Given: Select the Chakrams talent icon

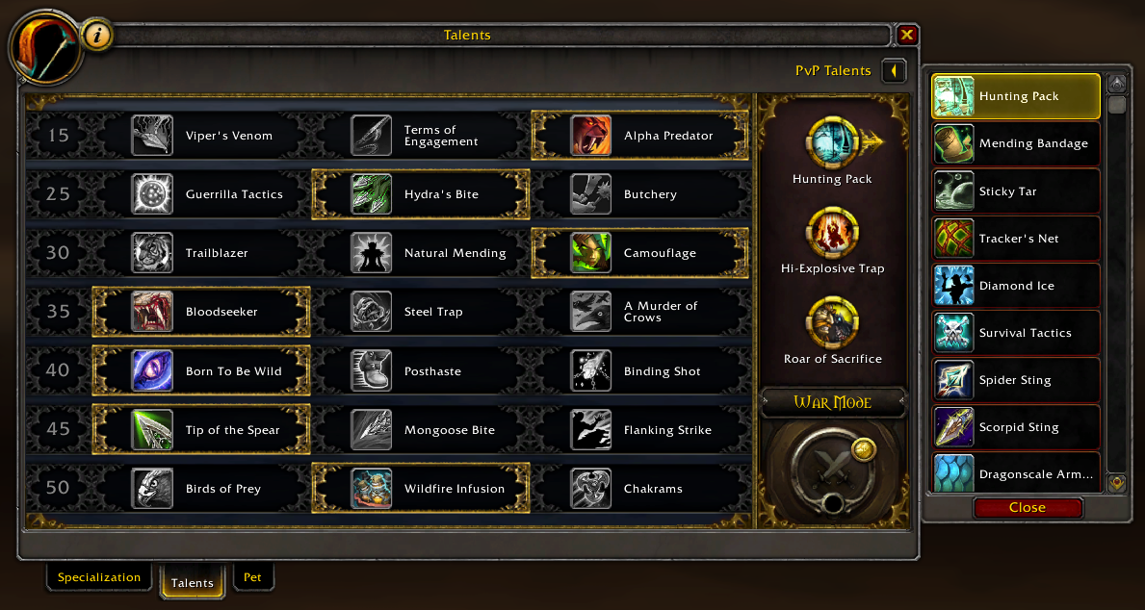Looking at the screenshot, I should click(590, 488).
